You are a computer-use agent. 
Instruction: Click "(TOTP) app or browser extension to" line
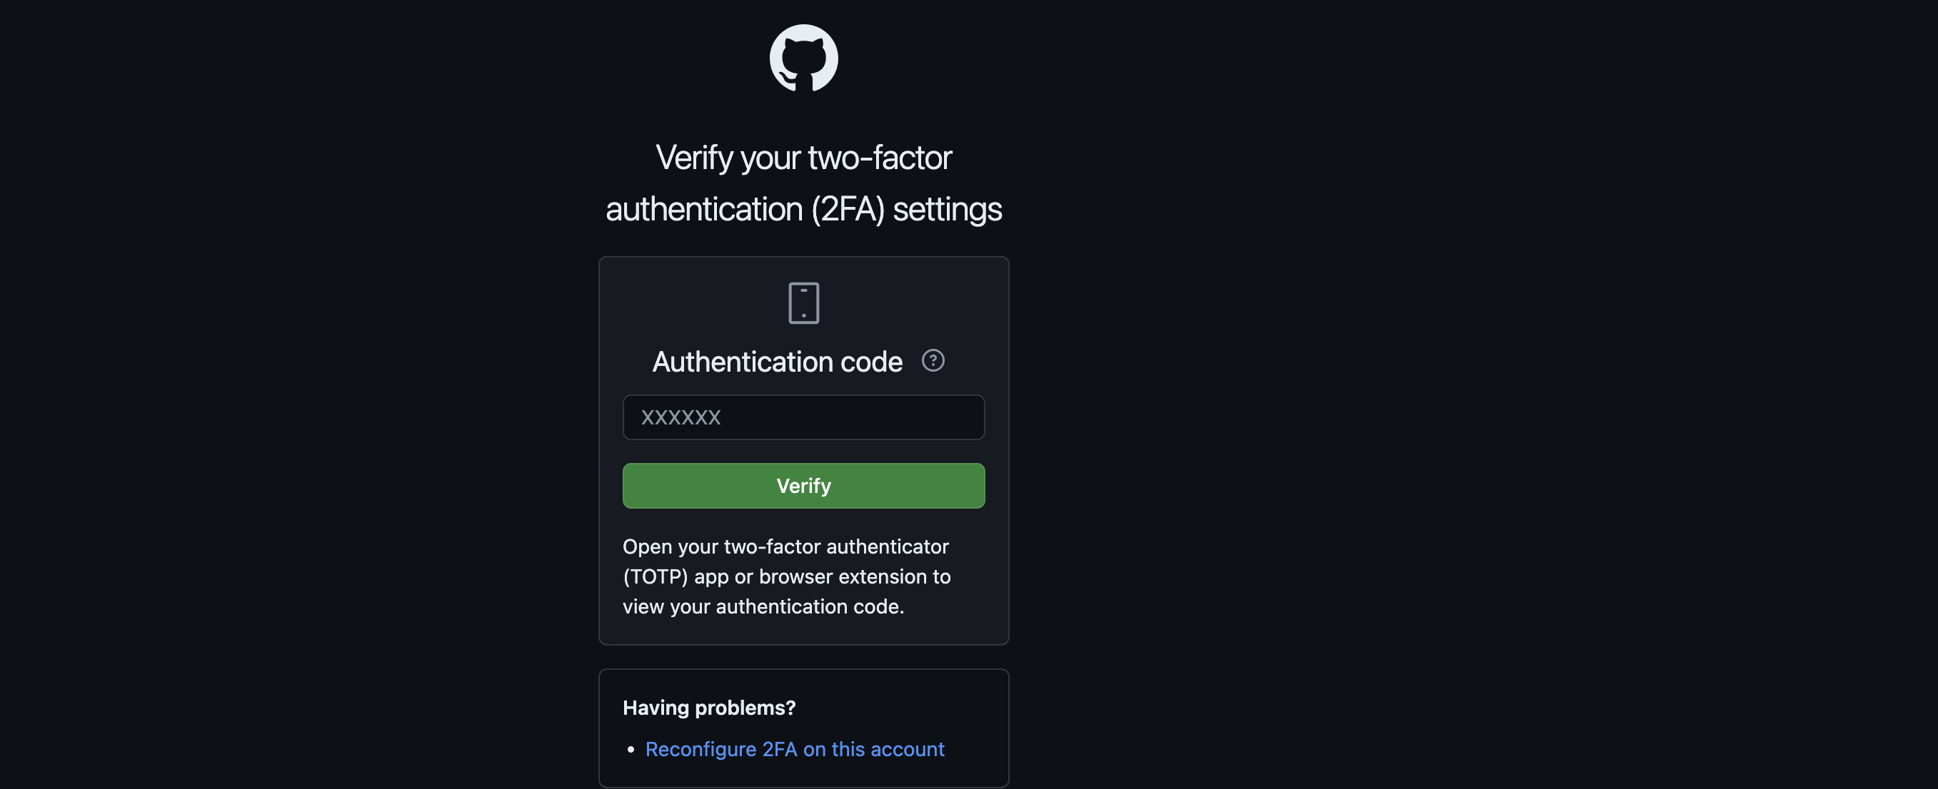coord(786,576)
